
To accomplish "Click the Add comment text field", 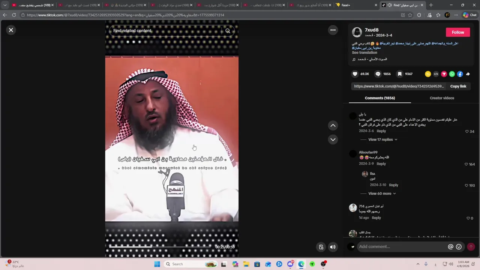I will coord(401,247).
